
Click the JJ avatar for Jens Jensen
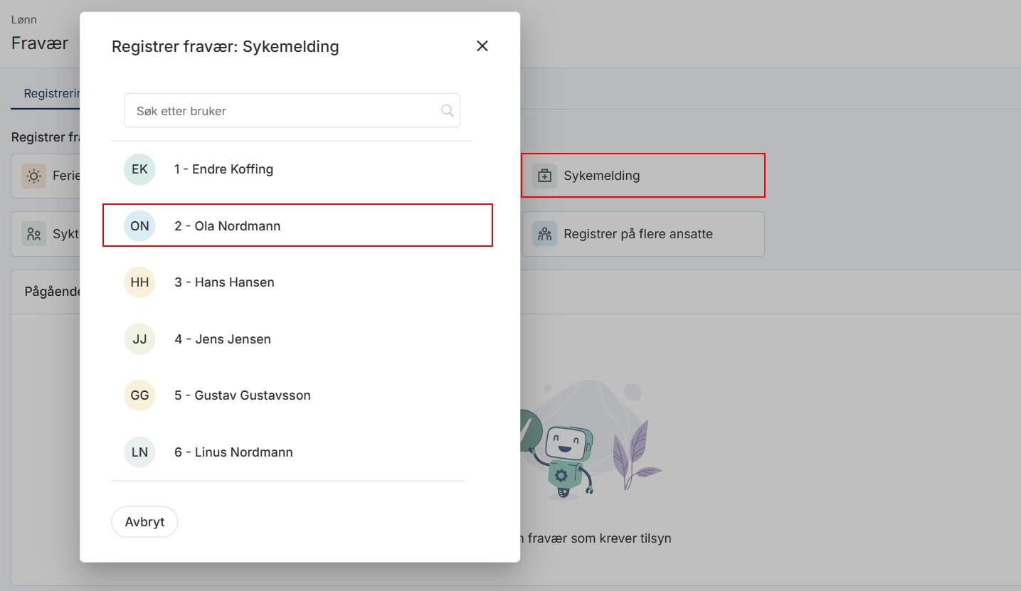(139, 339)
